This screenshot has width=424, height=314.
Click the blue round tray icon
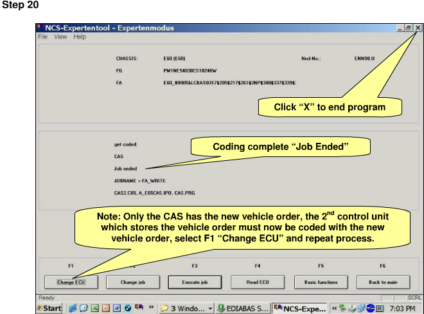tap(370, 308)
